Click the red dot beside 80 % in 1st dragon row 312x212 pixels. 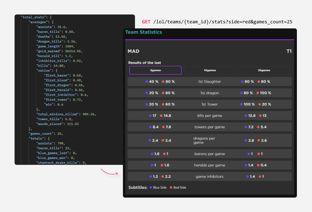[163, 93]
